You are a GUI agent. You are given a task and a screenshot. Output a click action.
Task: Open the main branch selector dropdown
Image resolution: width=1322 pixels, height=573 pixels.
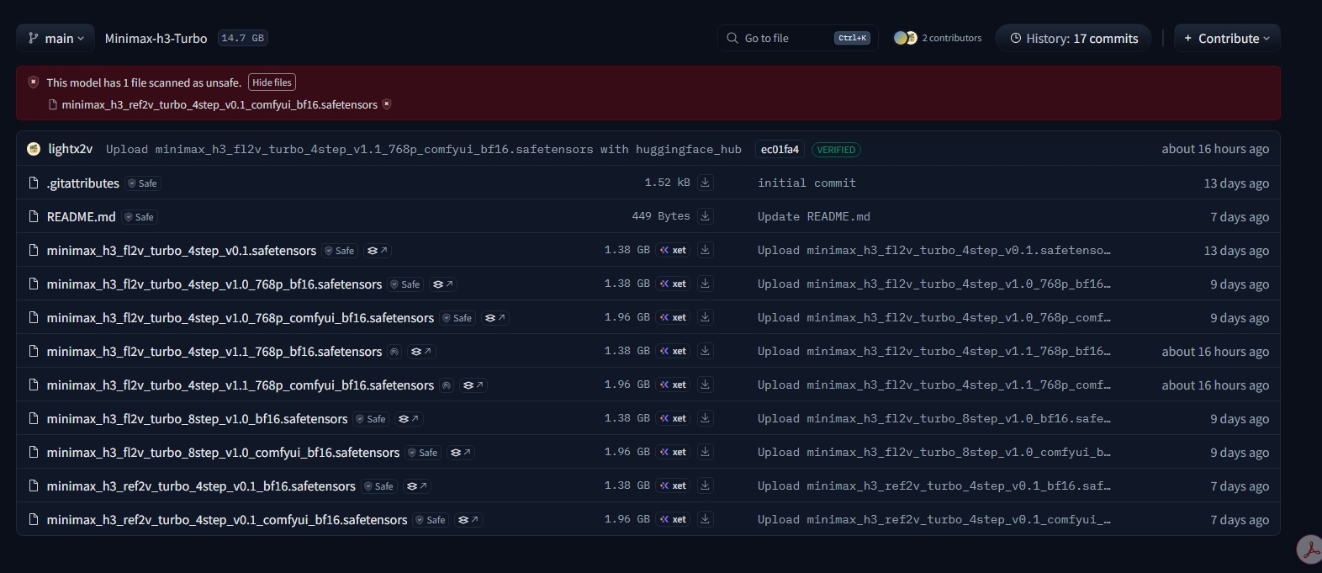(56, 38)
